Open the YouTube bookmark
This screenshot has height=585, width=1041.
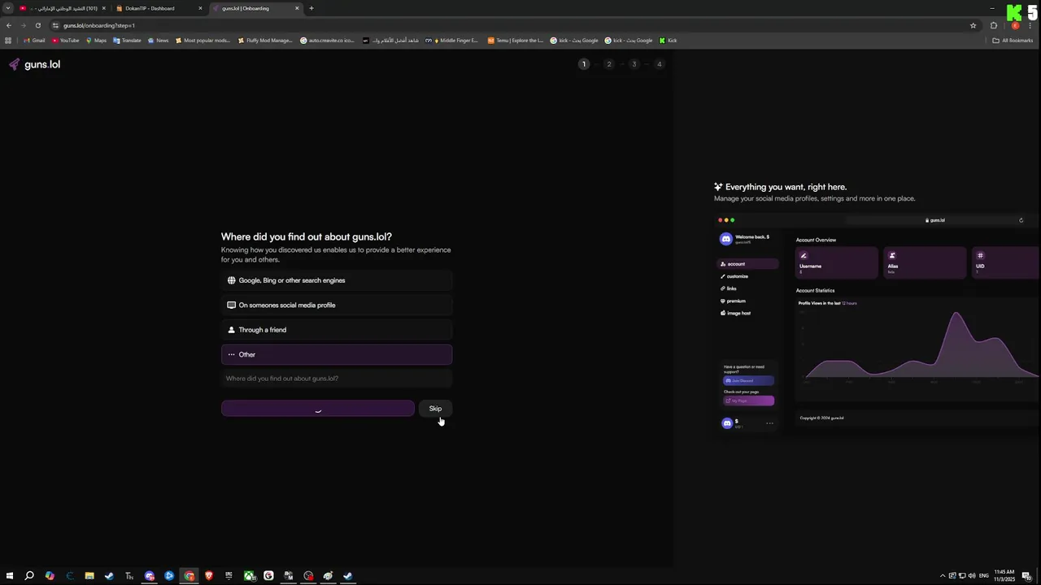(x=66, y=41)
